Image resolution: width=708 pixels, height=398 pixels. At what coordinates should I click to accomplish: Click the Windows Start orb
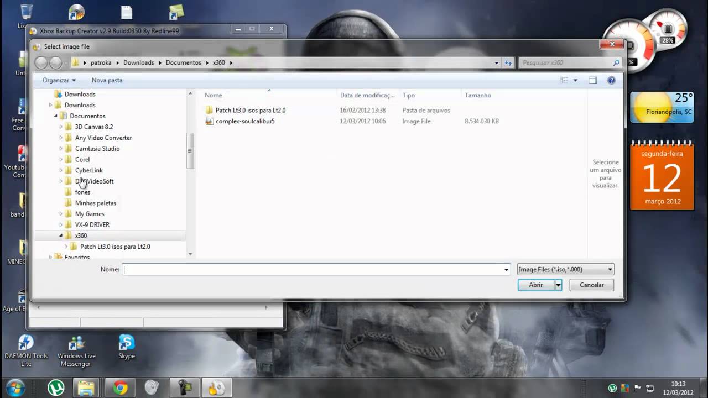(x=15, y=387)
